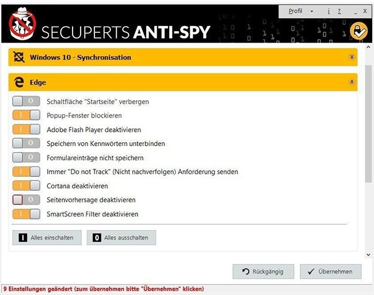Expand the Windows 10 - Synchronisation section

(352, 57)
